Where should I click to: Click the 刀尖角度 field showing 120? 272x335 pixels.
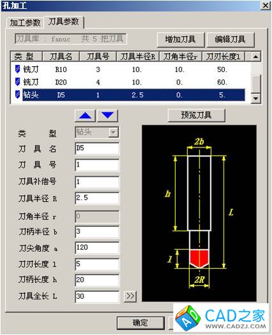[97, 248]
